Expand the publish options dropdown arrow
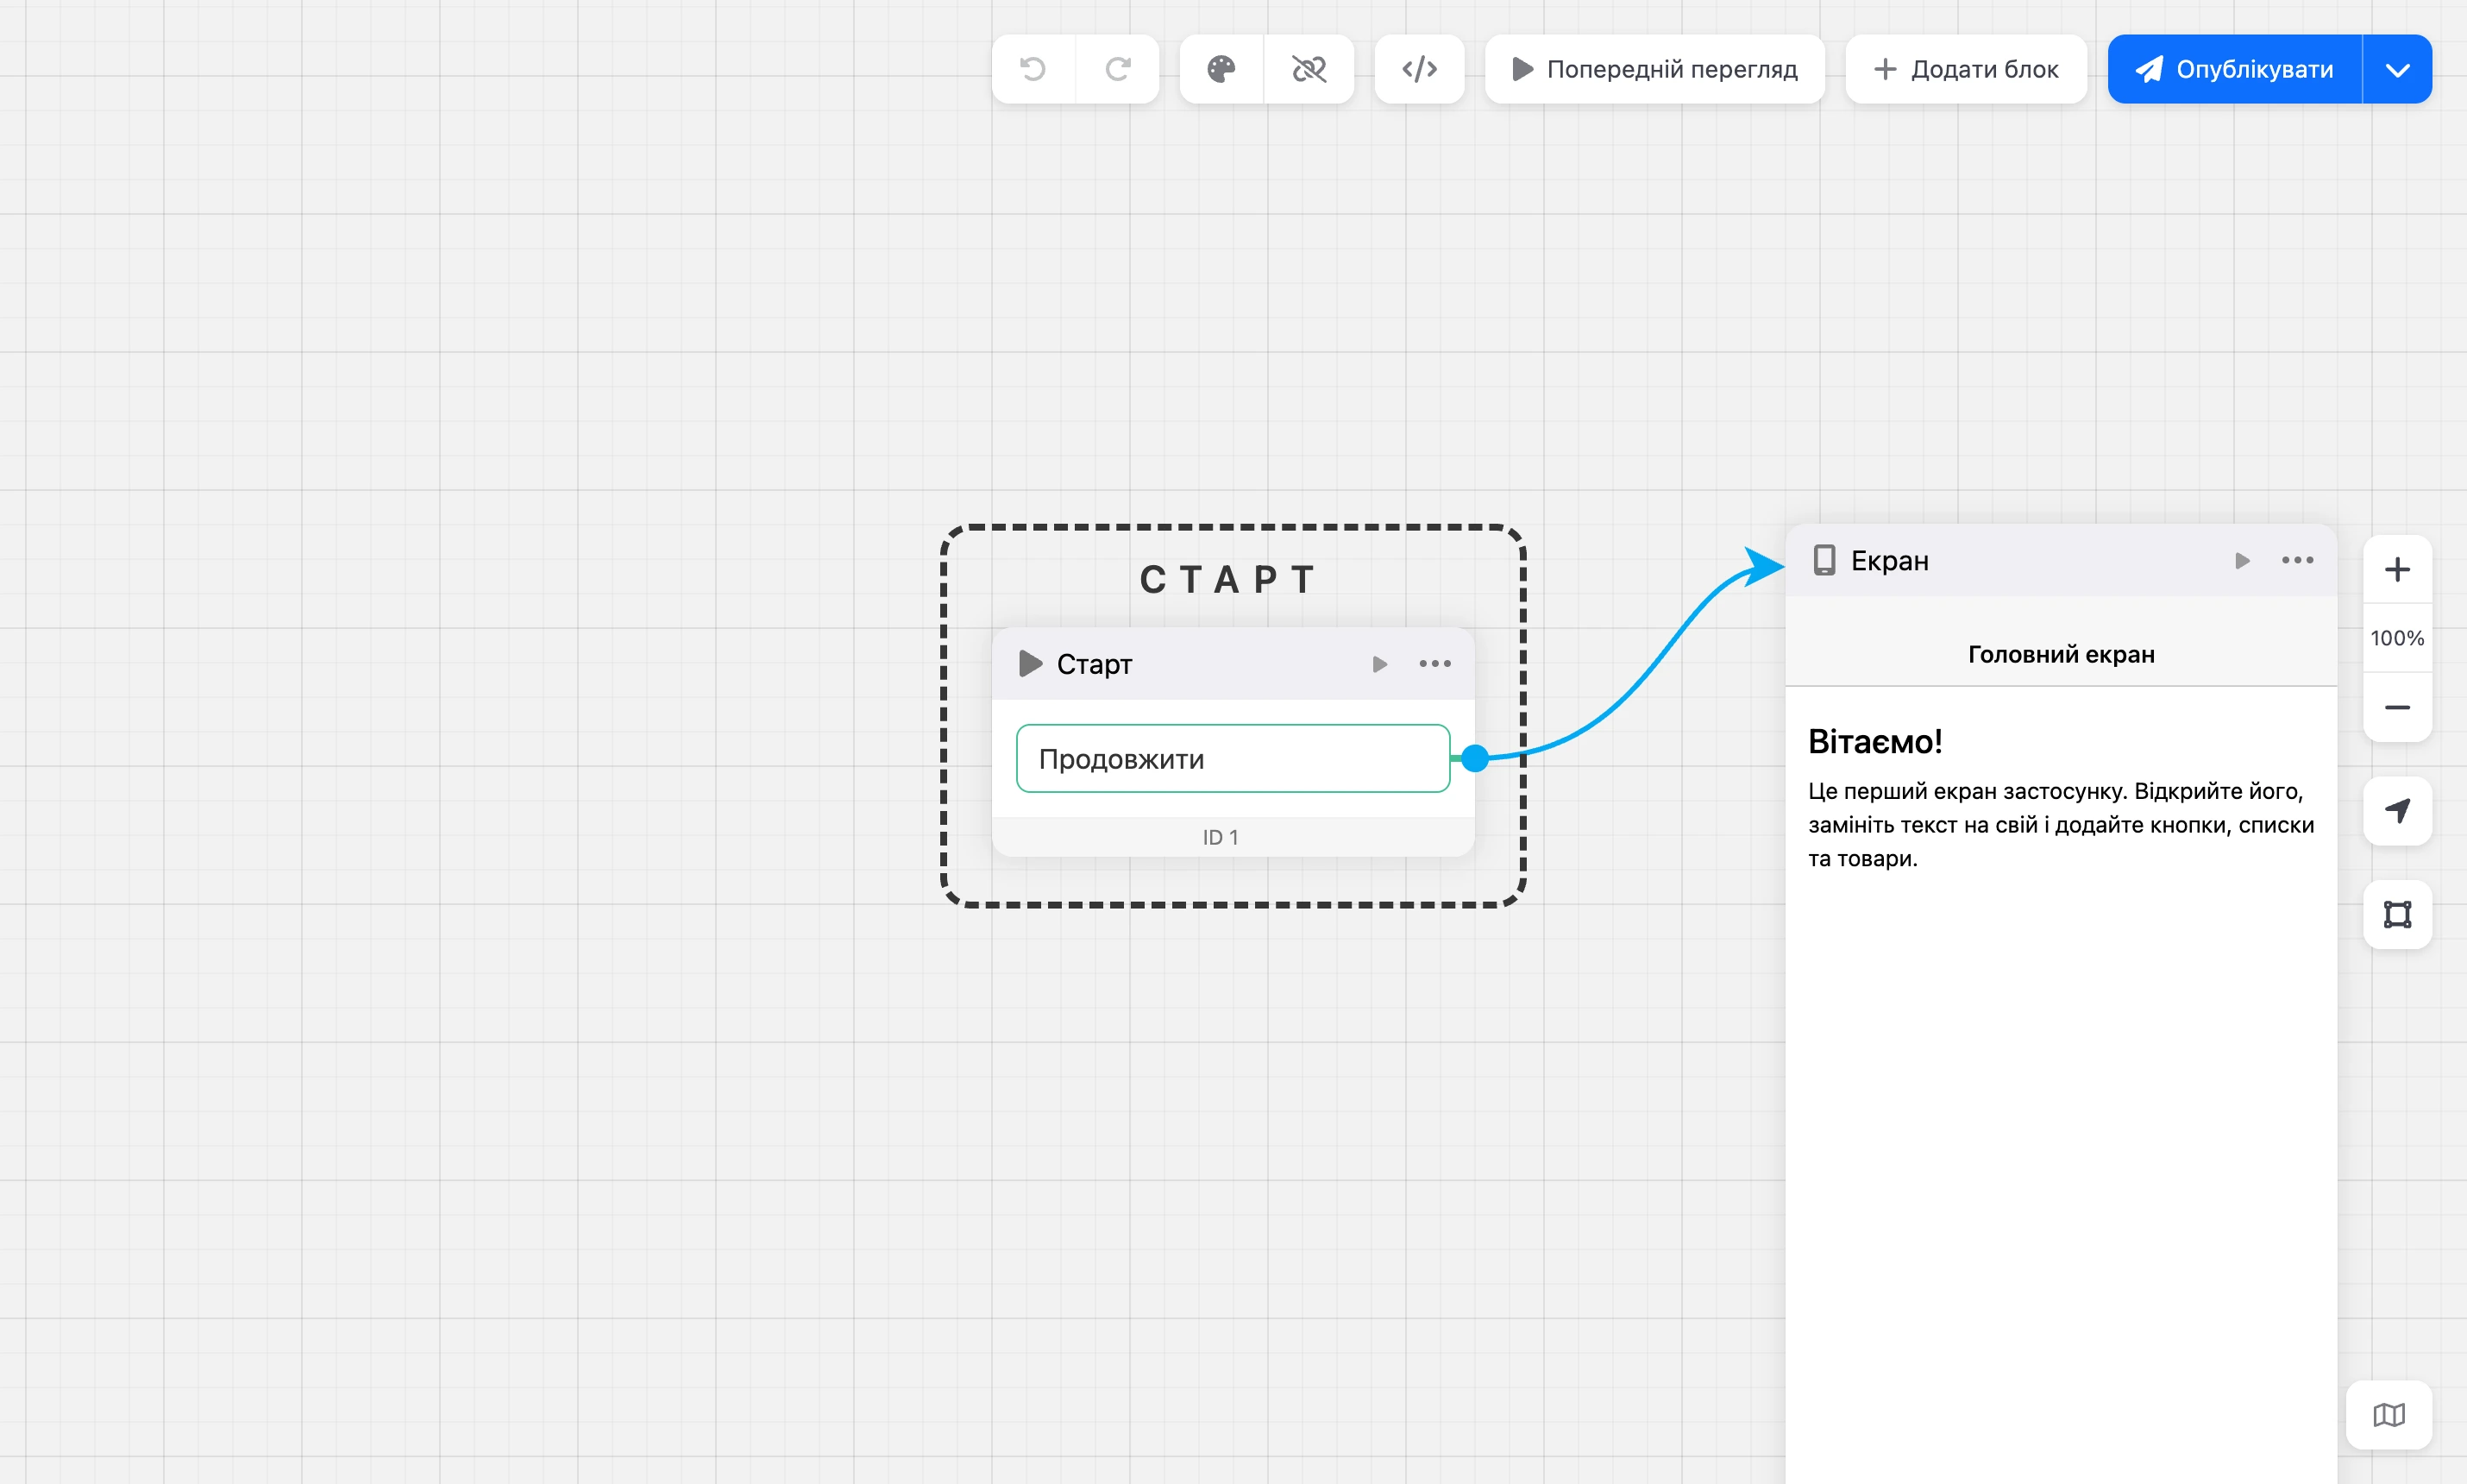Image resolution: width=2467 pixels, height=1484 pixels. [x=2397, y=69]
